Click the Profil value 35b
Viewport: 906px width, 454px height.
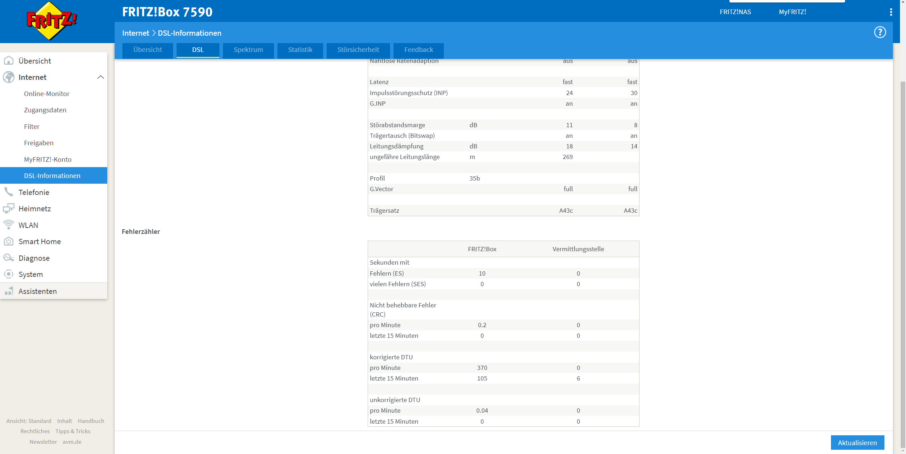pyautogui.click(x=475, y=178)
